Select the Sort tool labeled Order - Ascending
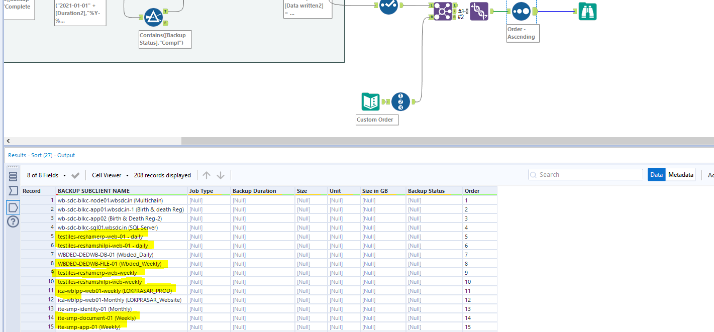The height and width of the screenshot is (332, 714). 521,11
